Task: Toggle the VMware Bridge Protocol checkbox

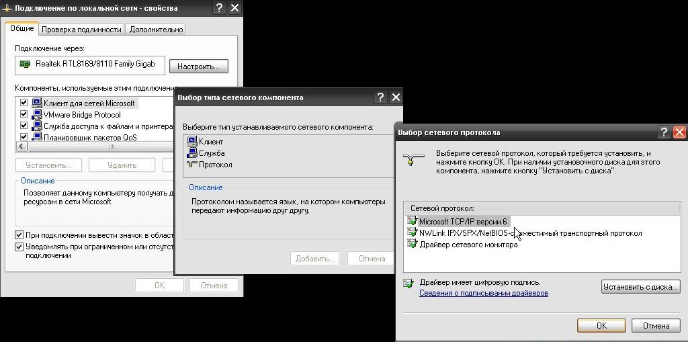Action: 24,115
